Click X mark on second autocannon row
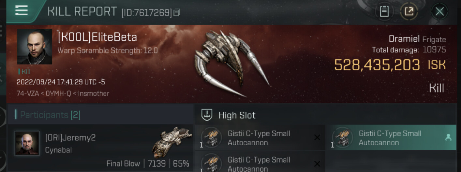 (x=317, y=164)
